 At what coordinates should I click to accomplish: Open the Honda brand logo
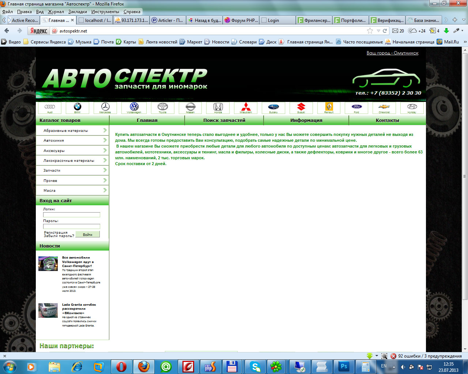pyautogui.click(x=218, y=108)
